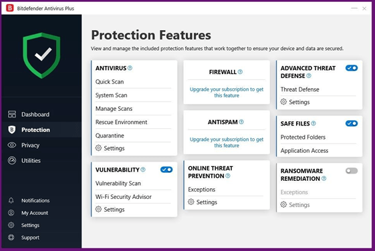375x251 pixels.
Task: Click the Bitdefender logo in title bar
Action: 10,8
